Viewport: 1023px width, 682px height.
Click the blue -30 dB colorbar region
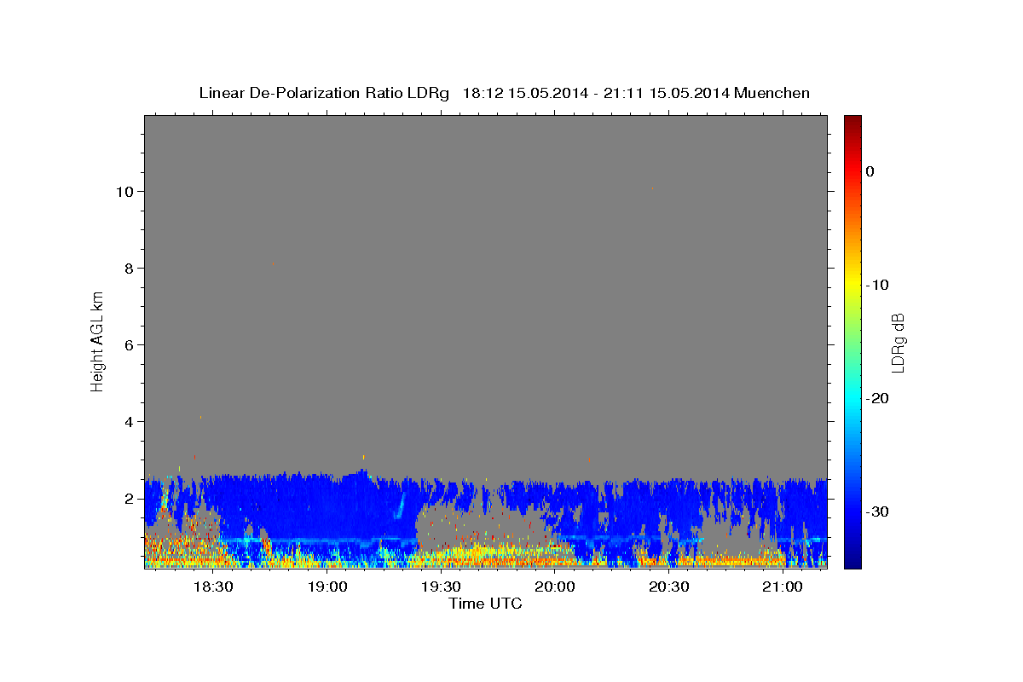(852, 511)
